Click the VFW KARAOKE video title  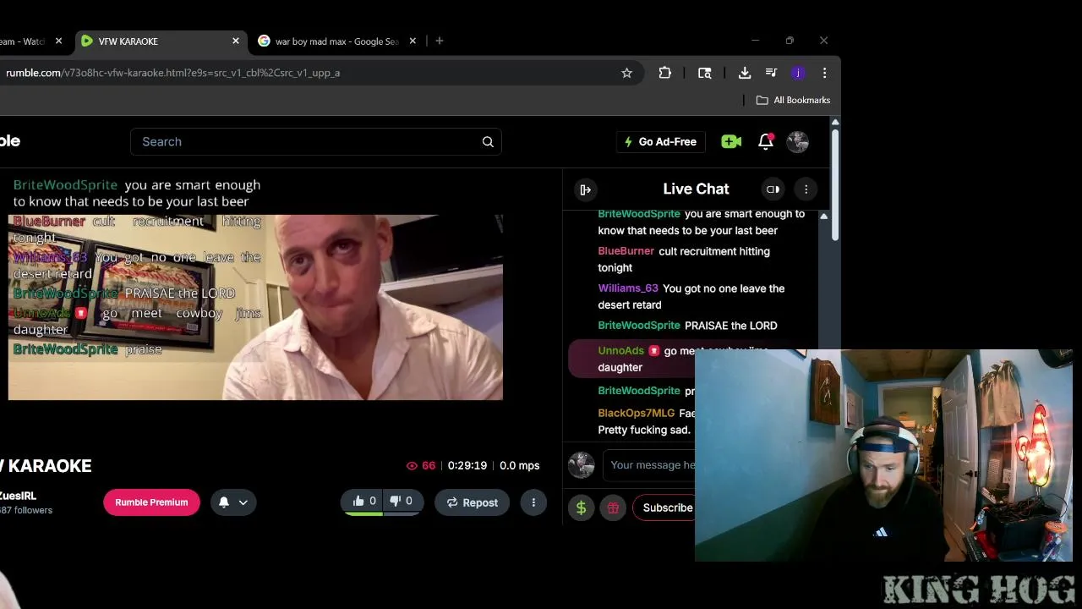pyautogui.click(x=46, y=466)
